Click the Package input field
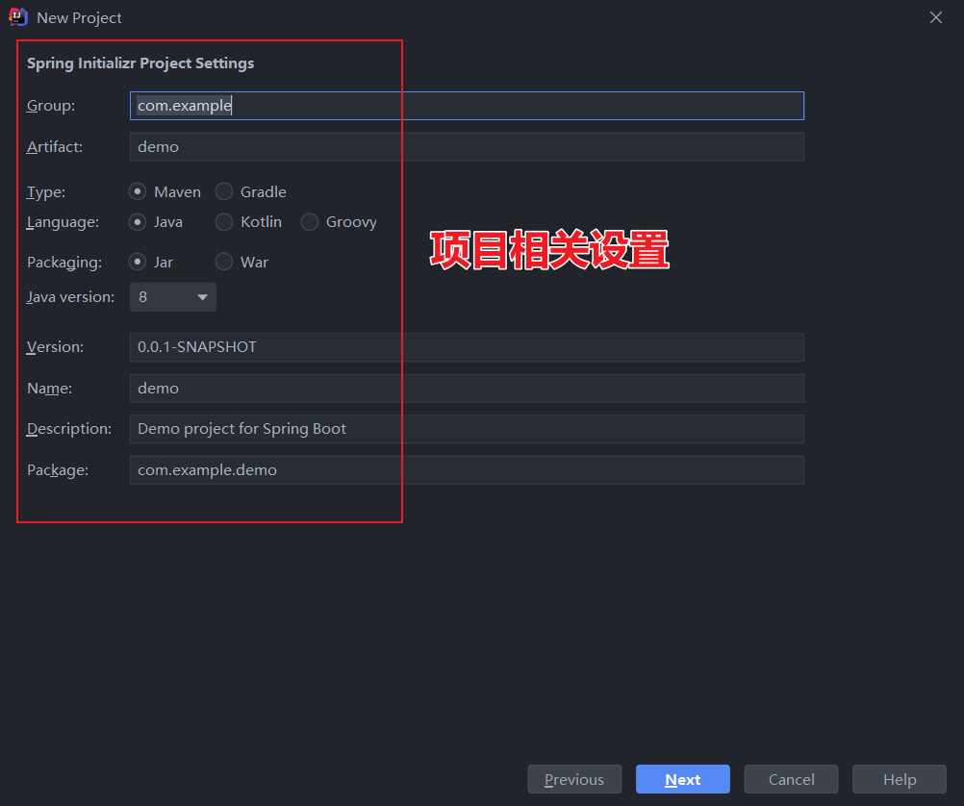The image size is (964, 806). [467, 470]
